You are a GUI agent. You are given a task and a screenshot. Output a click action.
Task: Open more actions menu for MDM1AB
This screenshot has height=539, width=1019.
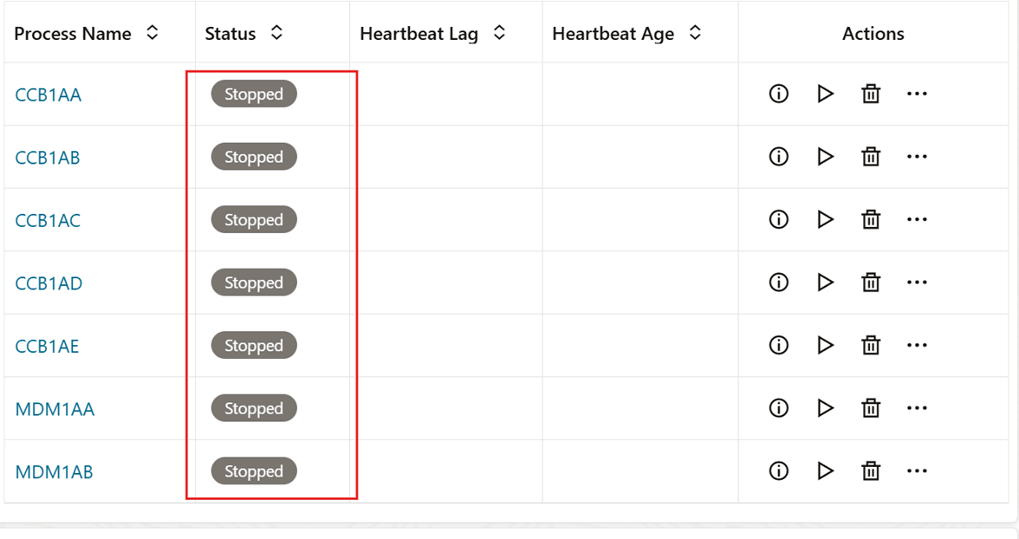click(917, 471)
